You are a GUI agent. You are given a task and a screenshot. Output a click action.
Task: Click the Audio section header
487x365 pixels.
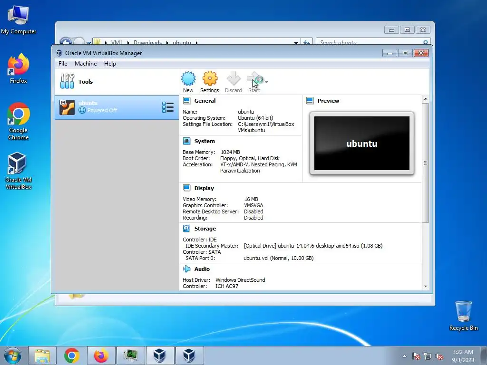(202, 269)
